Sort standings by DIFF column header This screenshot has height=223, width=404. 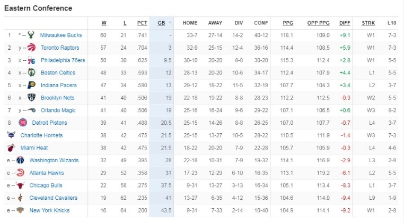click(x=345, y=23)
